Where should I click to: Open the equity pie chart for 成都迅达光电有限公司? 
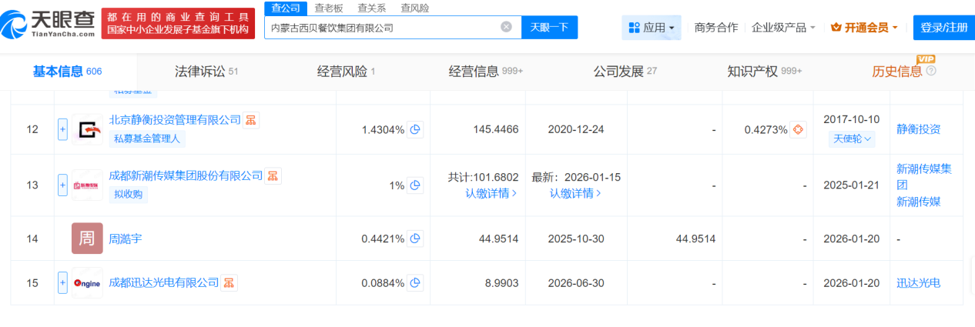415,283
